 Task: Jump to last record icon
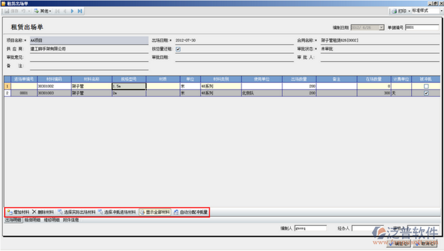(x=80, y=11)
